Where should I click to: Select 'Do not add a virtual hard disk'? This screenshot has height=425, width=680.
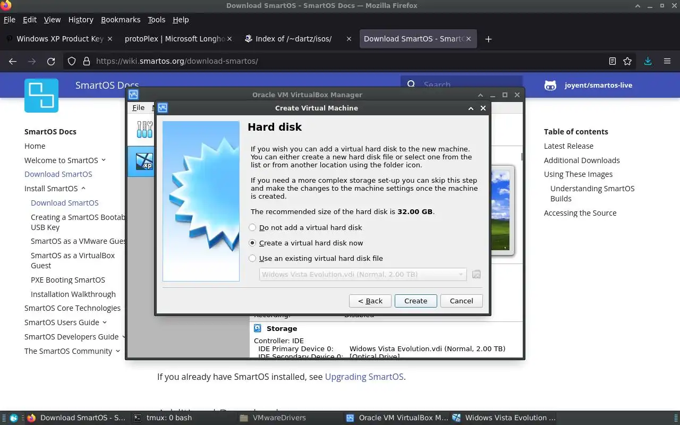[305, 227]
